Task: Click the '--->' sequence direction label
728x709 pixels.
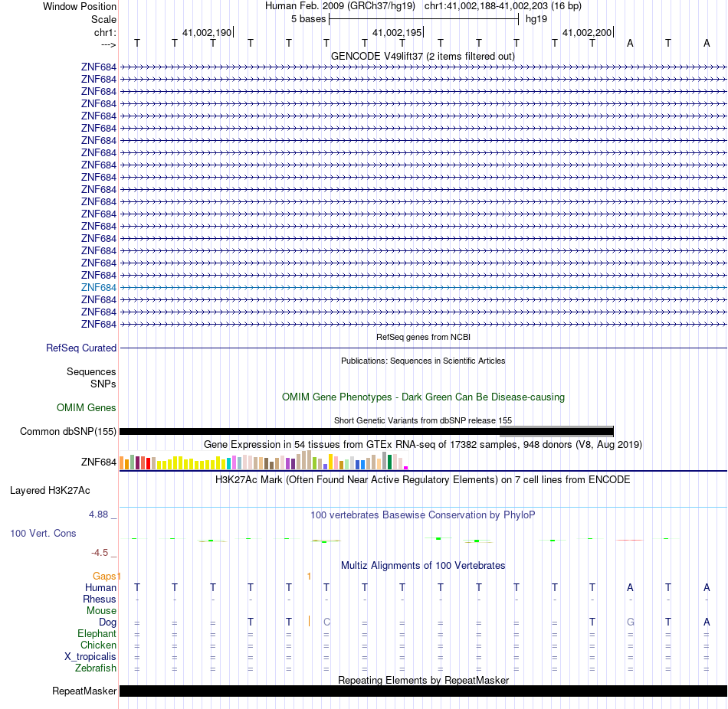Action: (109, 44)
